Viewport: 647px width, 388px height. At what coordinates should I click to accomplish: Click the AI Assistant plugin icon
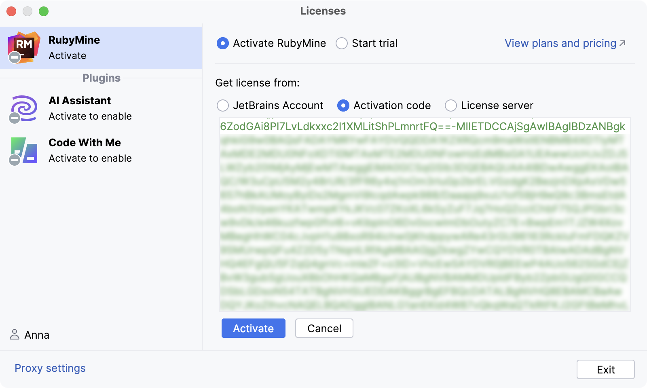tap(23, 108)
